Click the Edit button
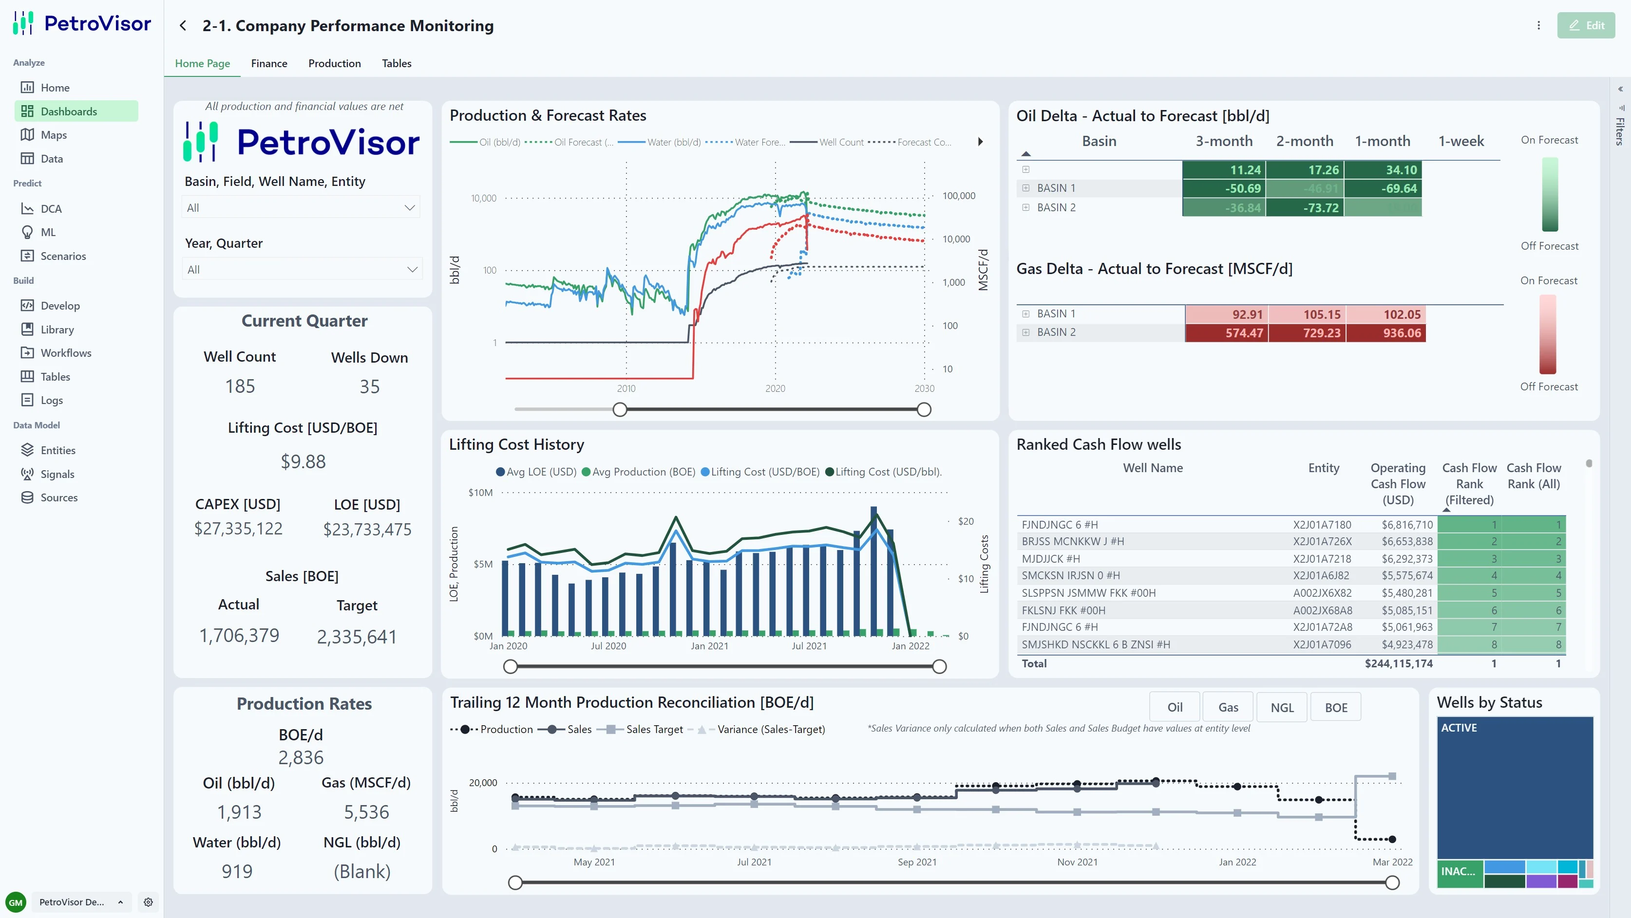The width and height of the screenshot is (1631, 918). tap(1586, 25)
